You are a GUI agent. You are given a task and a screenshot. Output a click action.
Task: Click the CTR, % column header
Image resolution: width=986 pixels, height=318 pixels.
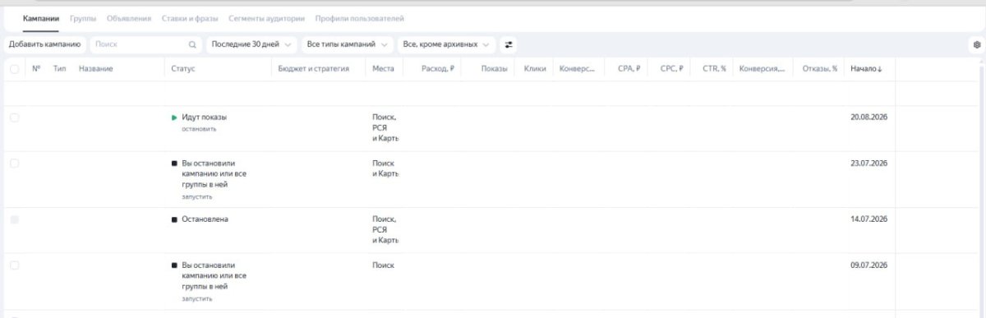(x=714, y=69)
